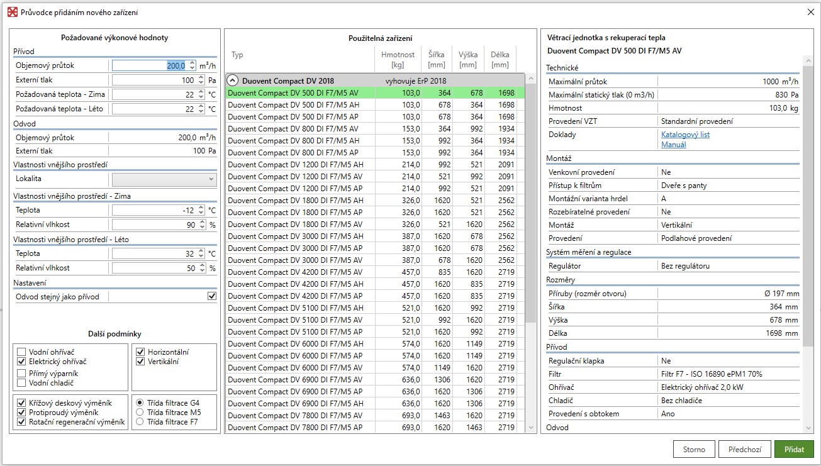The width and height of the screenshot is (821, 466).
Task: Select Duovent Compact DV 500 DI F7/M5 AV
Action: click(375, 92)
